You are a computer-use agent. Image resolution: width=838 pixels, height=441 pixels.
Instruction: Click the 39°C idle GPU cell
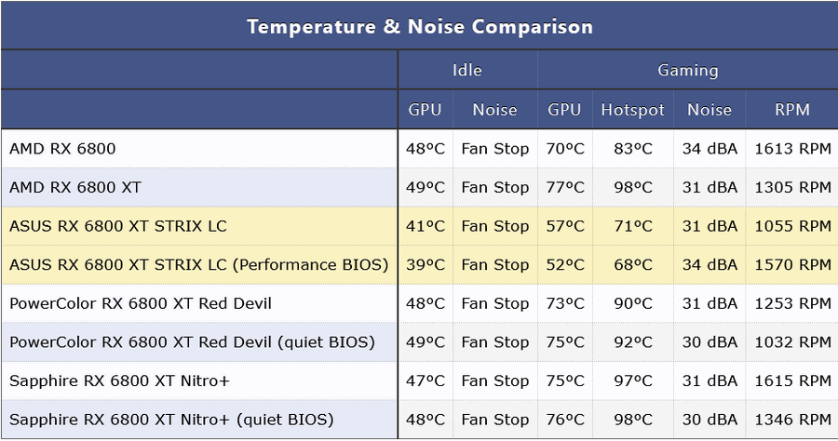click(x=425, y=265)
